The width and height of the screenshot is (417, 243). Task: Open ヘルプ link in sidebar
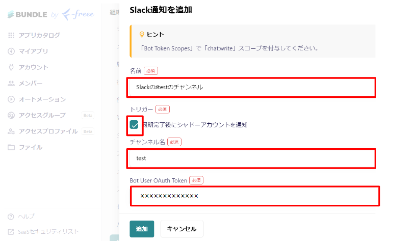pyautogui.click(x=26, y=217)
